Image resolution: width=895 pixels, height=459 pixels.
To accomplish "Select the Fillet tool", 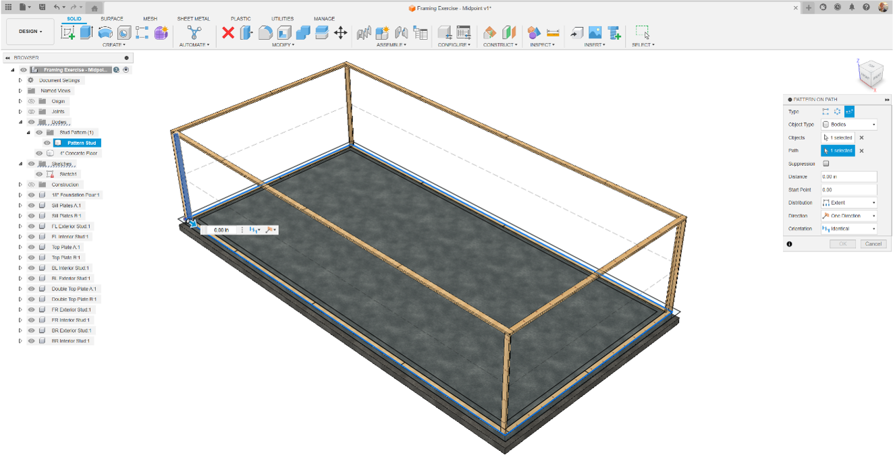I will click(x=265, y=32).
